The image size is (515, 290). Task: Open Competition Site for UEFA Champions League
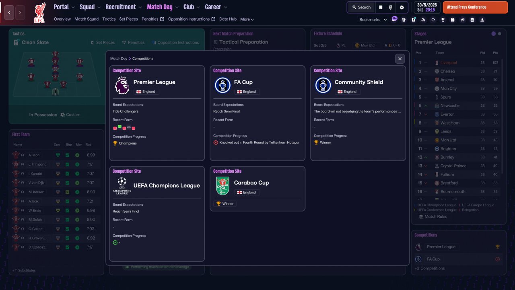(127, 171)
